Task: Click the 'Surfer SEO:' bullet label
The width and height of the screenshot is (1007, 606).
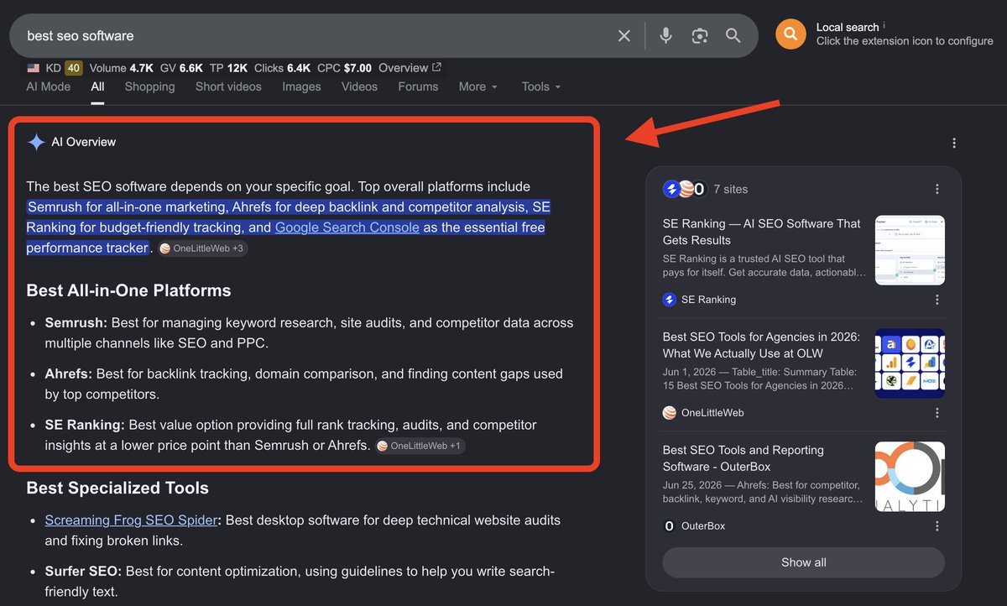Action: (x=83, y=572)
